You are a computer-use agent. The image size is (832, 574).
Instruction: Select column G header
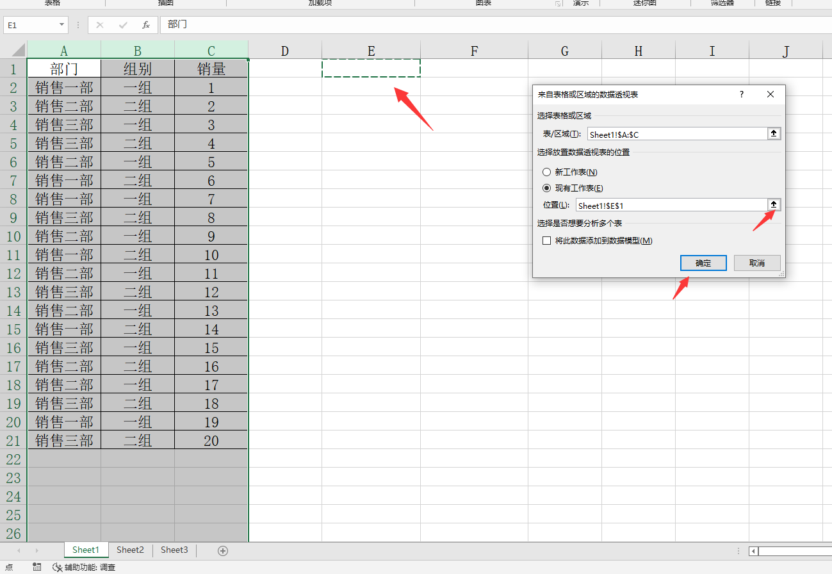tap(565, 51)
